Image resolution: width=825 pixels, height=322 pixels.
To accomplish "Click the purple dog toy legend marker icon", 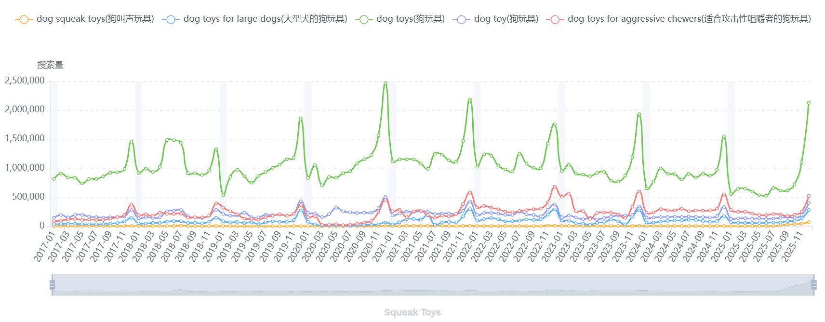I will 462,19.
